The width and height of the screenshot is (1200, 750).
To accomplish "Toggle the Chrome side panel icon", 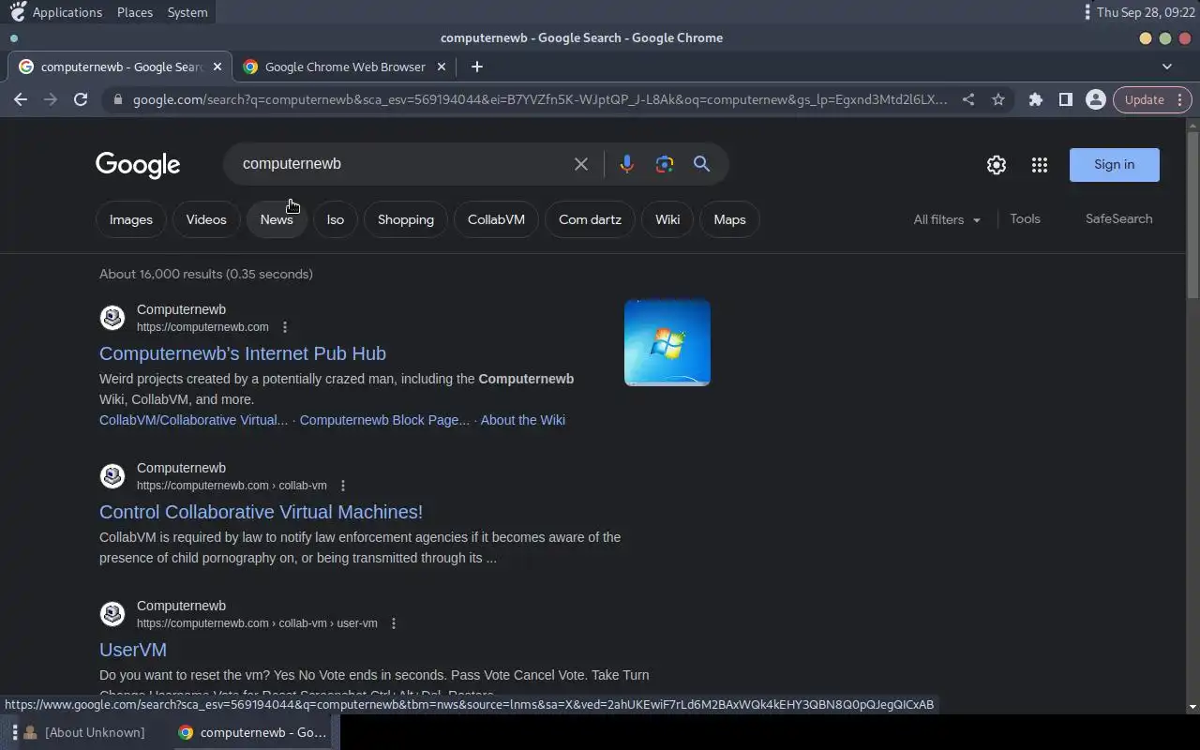I will (x=1066, y=99).
